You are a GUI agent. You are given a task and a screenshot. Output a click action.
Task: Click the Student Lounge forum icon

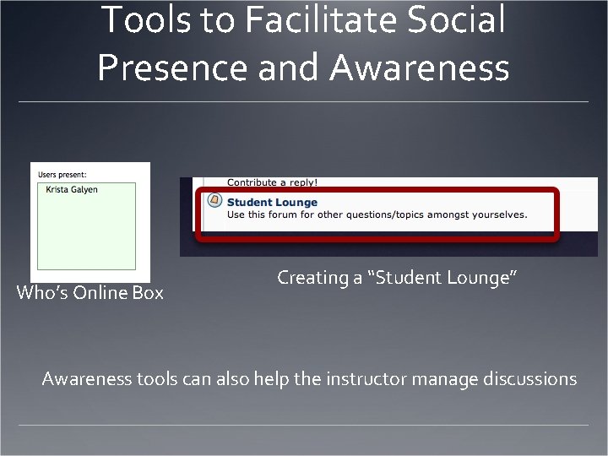pyautogui.click(x=214, y=200)
